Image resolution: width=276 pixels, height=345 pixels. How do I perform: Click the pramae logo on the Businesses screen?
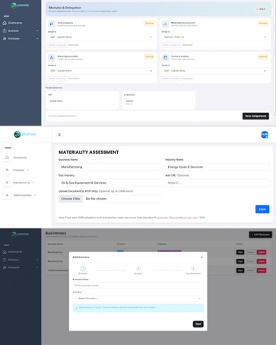click(20, 234)
